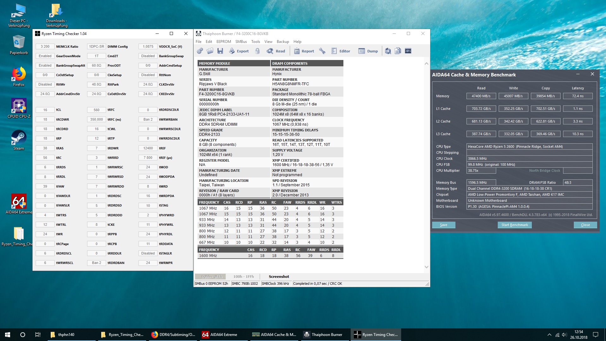Click the Save button in AIDA64 benchmark
Image resolution: width=606 pixels, height=341 pixels.
(x=443, y=225)
